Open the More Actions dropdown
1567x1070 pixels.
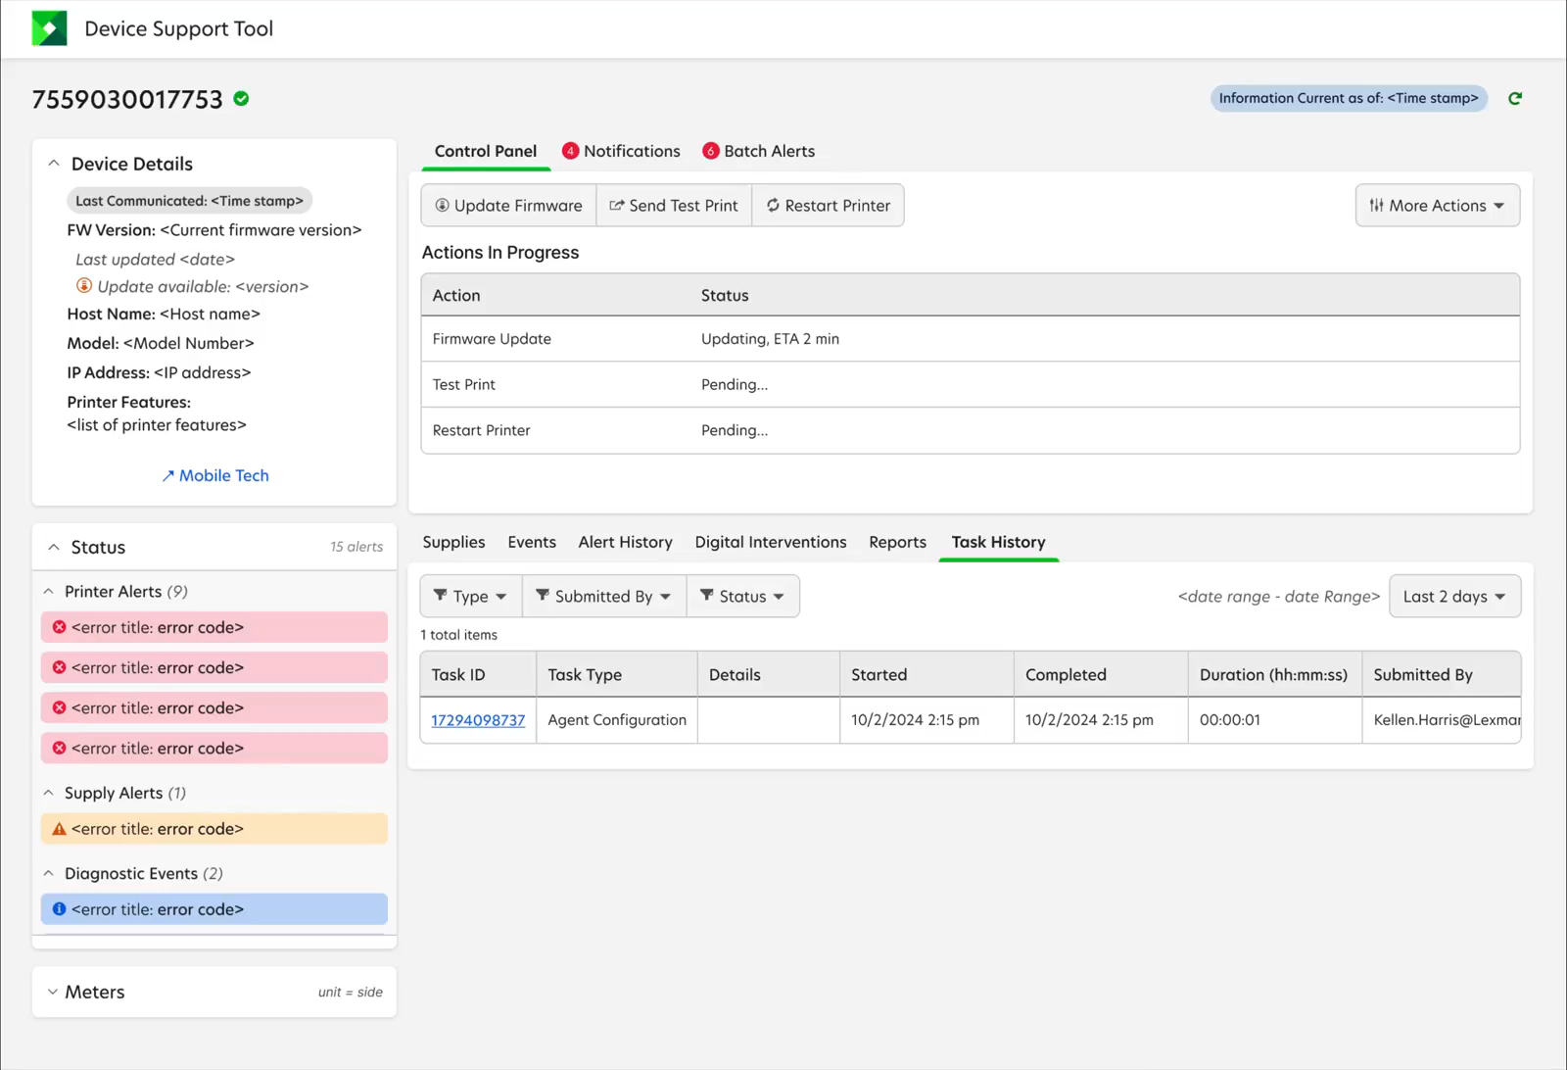tap(1438, 206)
